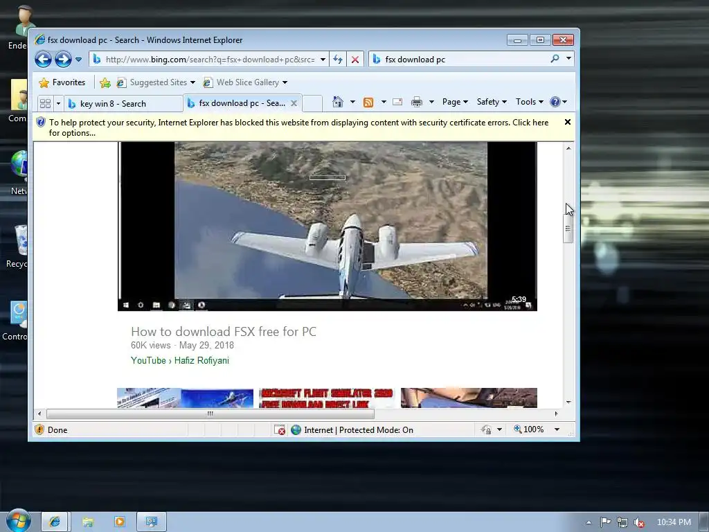Open the Help question mark menu
This screenshot has height=532, width=709.
pyautogui.click(x=559, y=102)
